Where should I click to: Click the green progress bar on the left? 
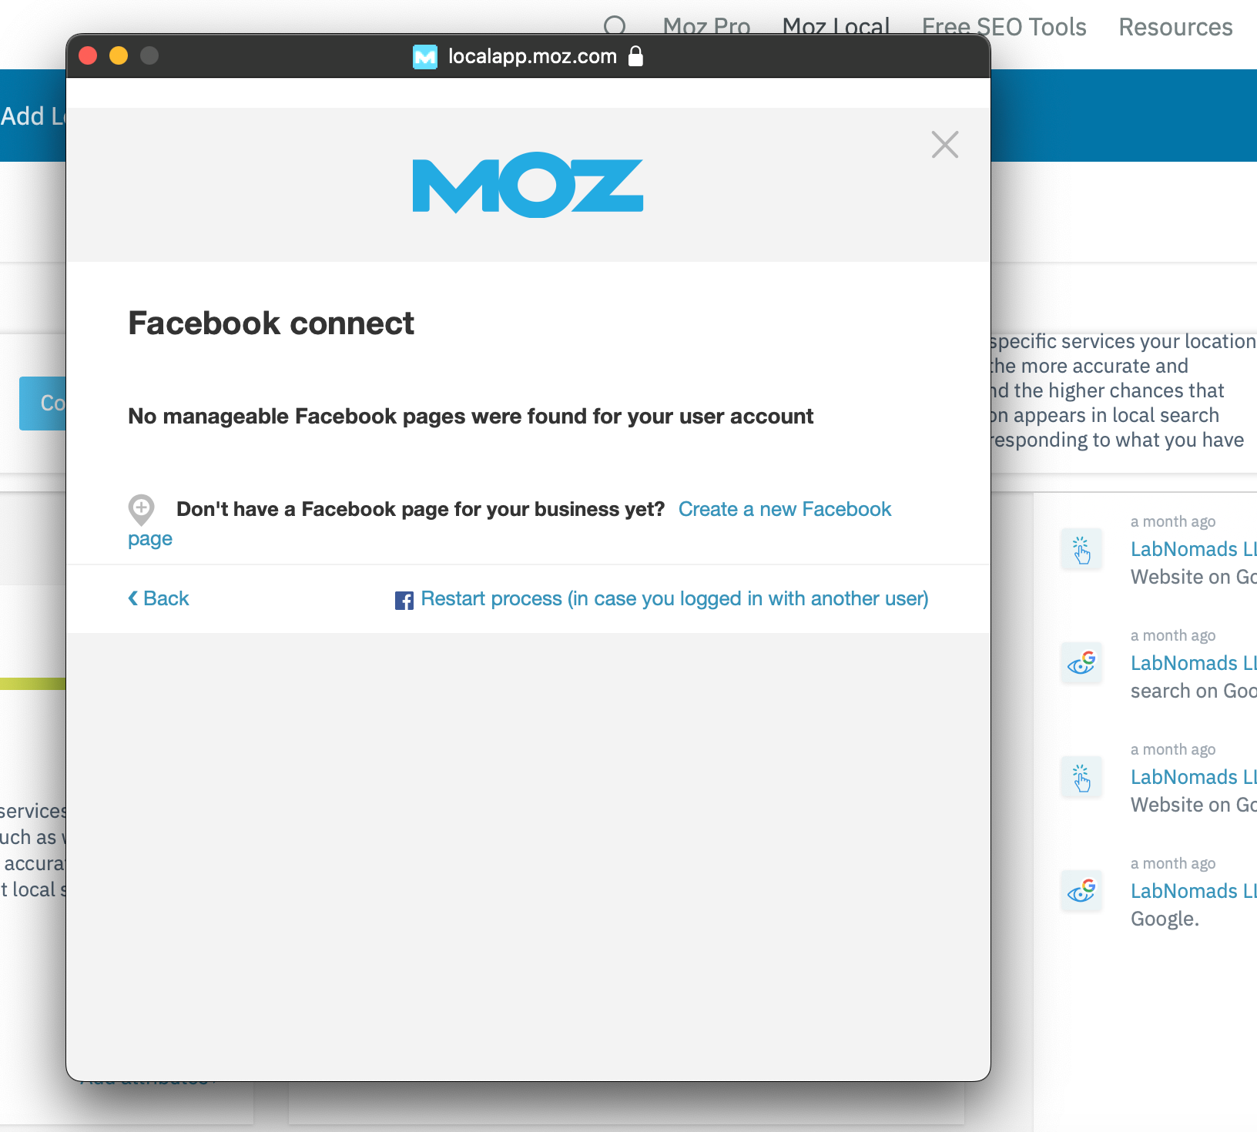click(x=31, y=685)
